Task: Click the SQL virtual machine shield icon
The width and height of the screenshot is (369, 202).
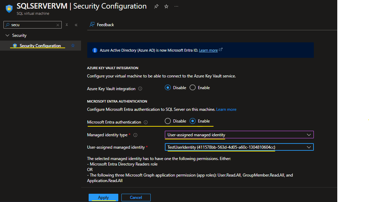Action: 9,9
